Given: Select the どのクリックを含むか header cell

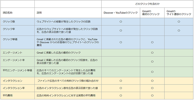Looking at the screenshot, I should tap(147, 4).
